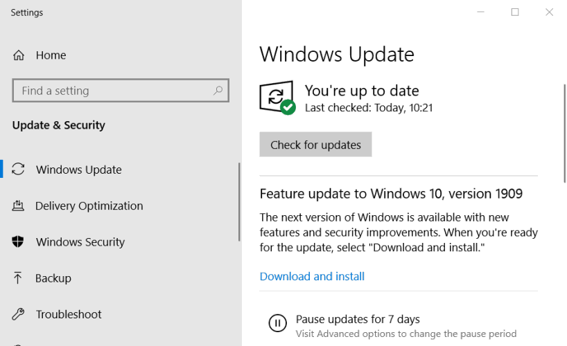Open Windows Security page
Screen dimensions: 567x346
(x=80, y=242)
